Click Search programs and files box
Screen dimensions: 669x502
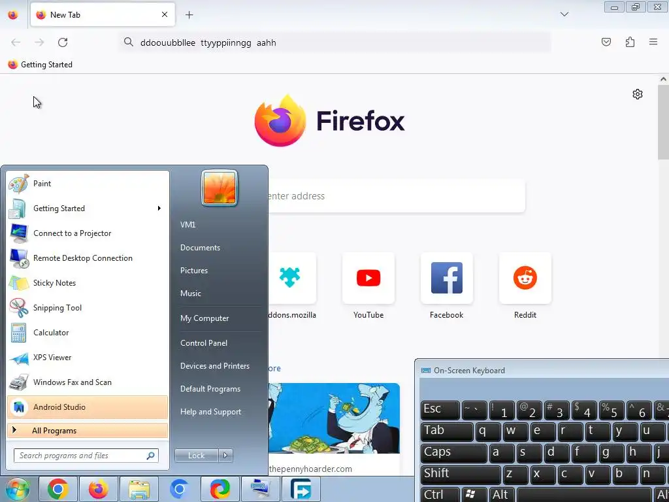pos(86,456)
